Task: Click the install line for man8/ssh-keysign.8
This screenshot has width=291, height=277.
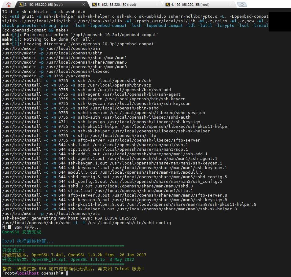Action: tap(115, 200)
